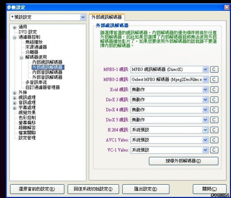Image resolution: width=231 pixels, height=198 pixels.
Task: Click the C button for MPEG-1 視訊
Action: click(214, 70)
